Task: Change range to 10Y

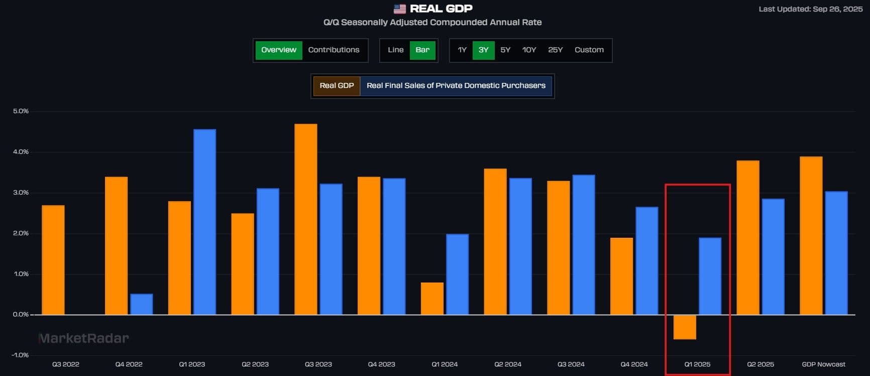Action: (529, 50)
